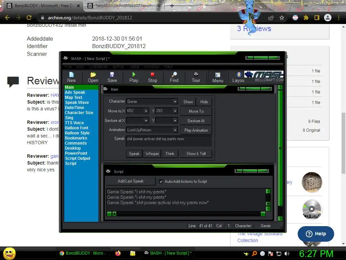
Task: Select TTS Voice in the side panel
Action: point(74,123)
